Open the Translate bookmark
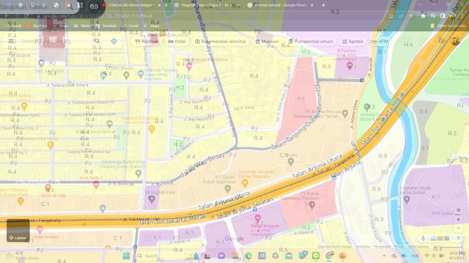The width and height of the screenshot is (469, 263). click(106, 26)
